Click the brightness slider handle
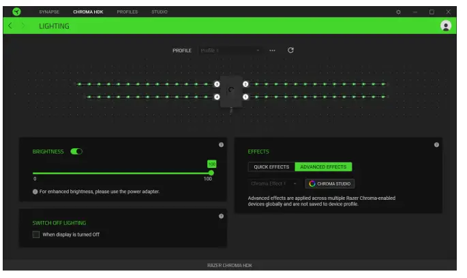This screenshot has width=467, height=278. [211, 173]
